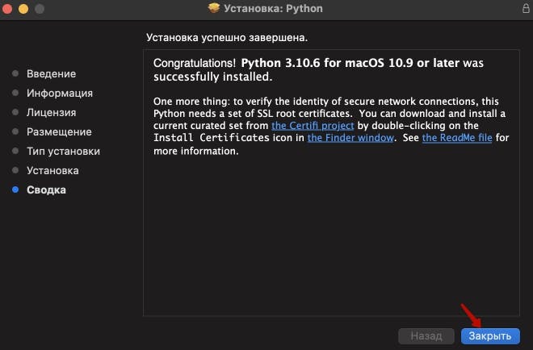
Task: Click the blue bullet next to Сводка
Action: tap(15, 190)
